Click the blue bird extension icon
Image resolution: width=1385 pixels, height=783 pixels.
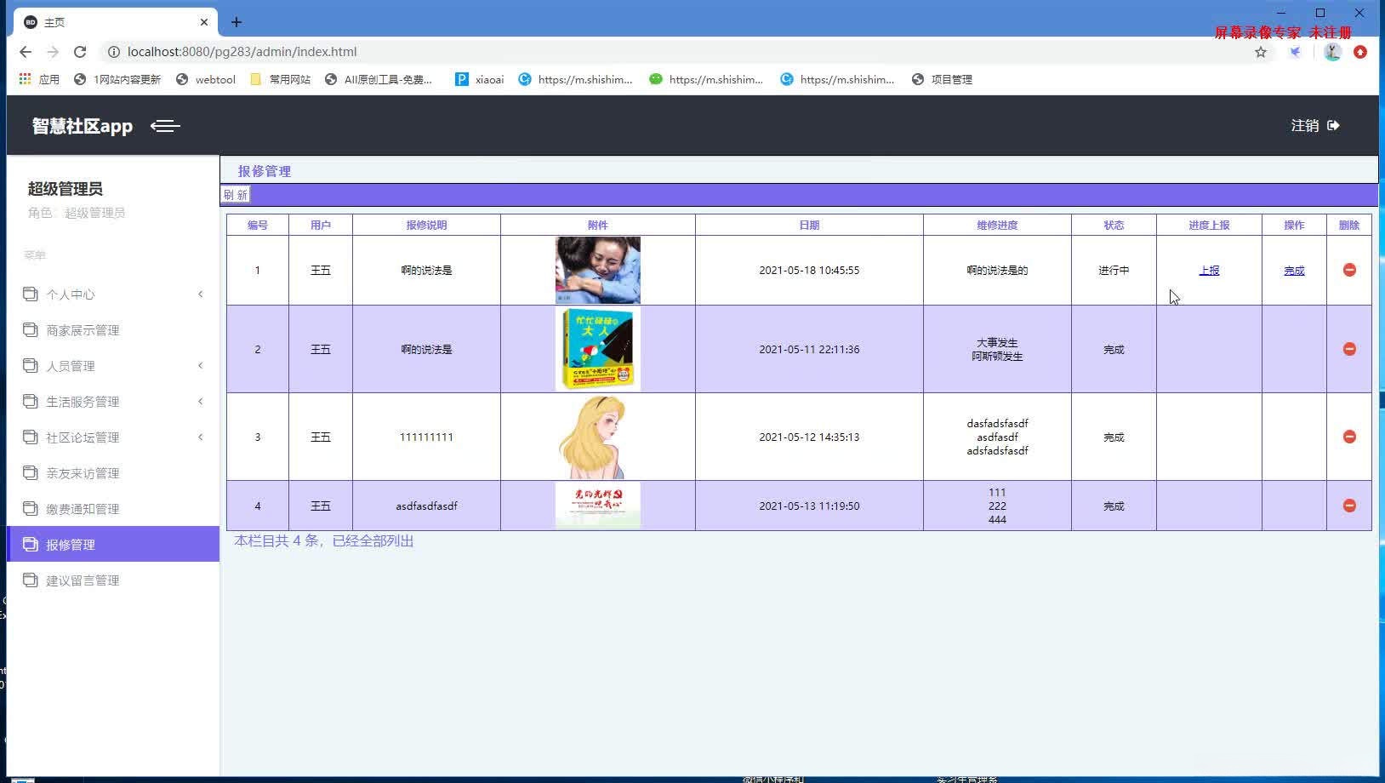coord(1295,52)
